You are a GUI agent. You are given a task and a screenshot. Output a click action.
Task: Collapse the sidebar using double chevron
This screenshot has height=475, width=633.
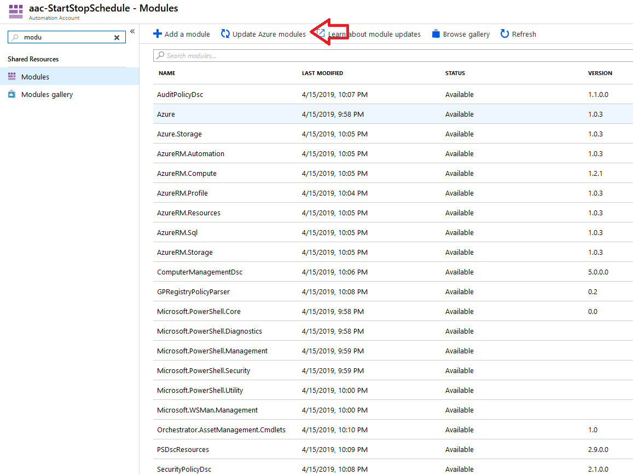click(132, 31)
